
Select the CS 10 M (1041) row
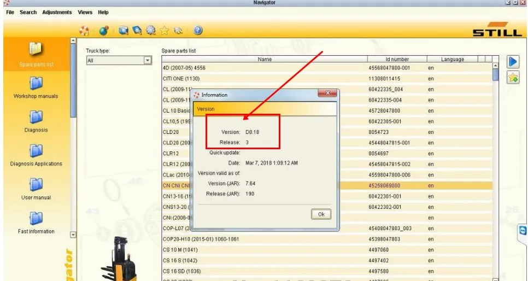click(327, 250)
